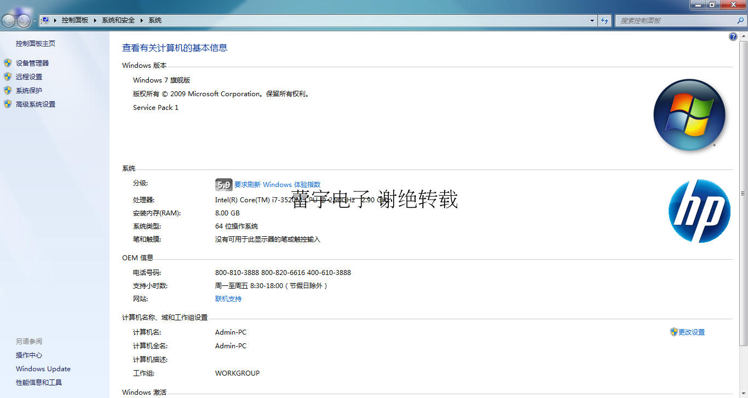
Task: Click the 处理器 label
Action: 144,200
